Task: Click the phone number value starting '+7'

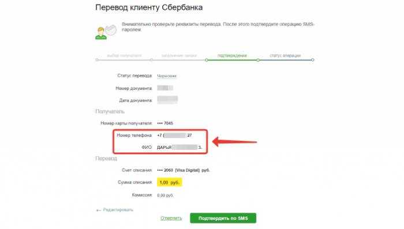Action: coord(174,135)
